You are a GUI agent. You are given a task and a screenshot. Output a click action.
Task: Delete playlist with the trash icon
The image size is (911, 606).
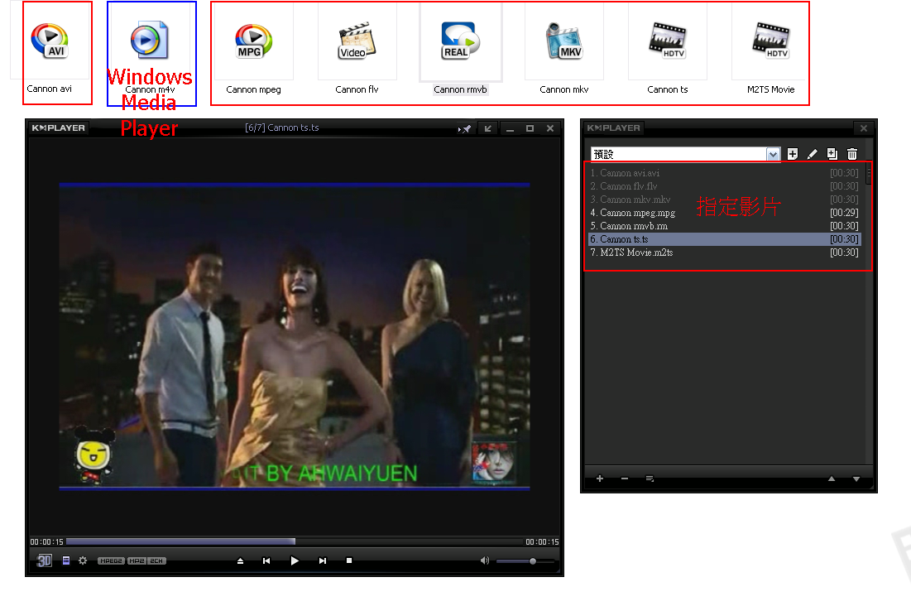tap(851, 154)
